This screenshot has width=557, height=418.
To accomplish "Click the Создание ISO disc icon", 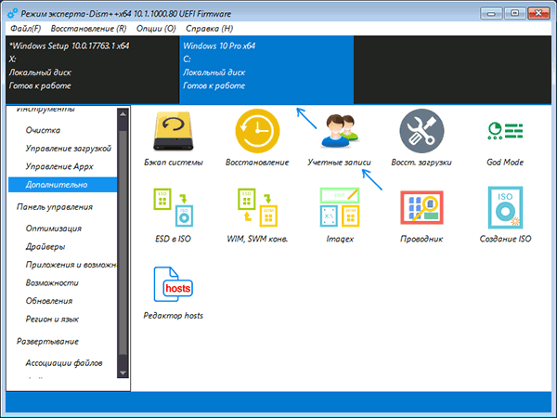I will pos(506,210).
